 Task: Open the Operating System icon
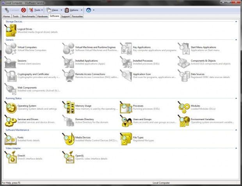click(11, 107)
